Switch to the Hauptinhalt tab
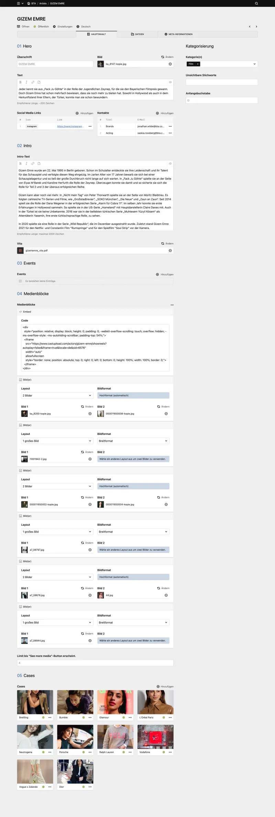 point(97,34)
